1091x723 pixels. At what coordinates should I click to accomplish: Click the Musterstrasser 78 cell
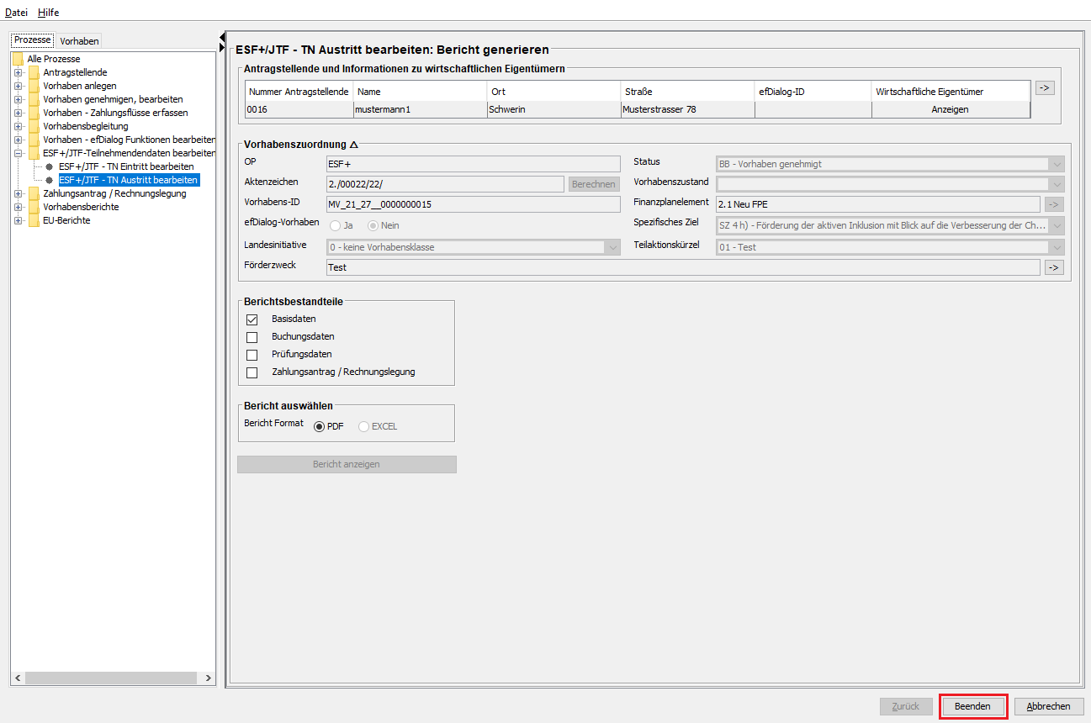[687, 109]
